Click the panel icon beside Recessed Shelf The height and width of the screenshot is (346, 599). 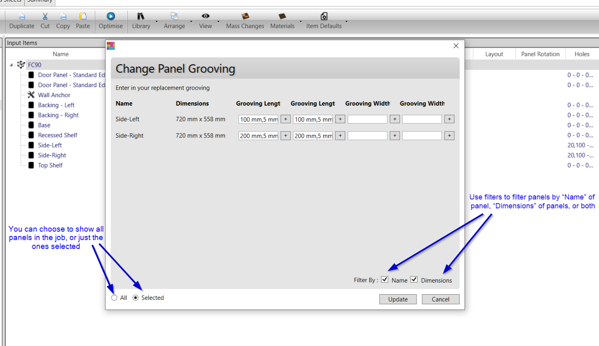31,135
